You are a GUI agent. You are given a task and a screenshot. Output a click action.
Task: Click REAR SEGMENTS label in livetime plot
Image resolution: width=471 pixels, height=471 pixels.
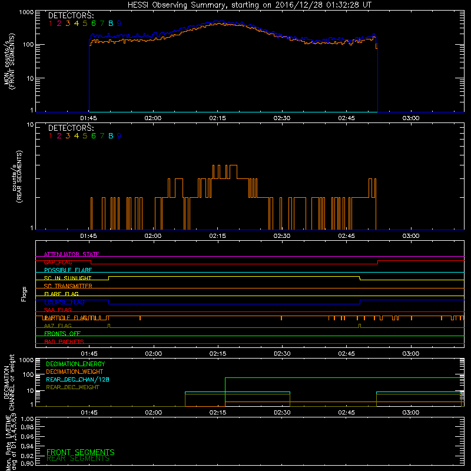(78, 459)
